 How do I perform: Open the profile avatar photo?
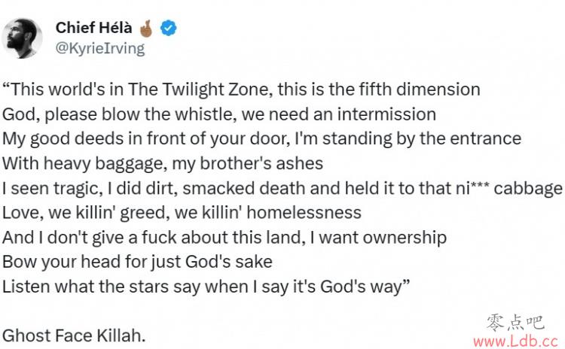tap(22, 38)
